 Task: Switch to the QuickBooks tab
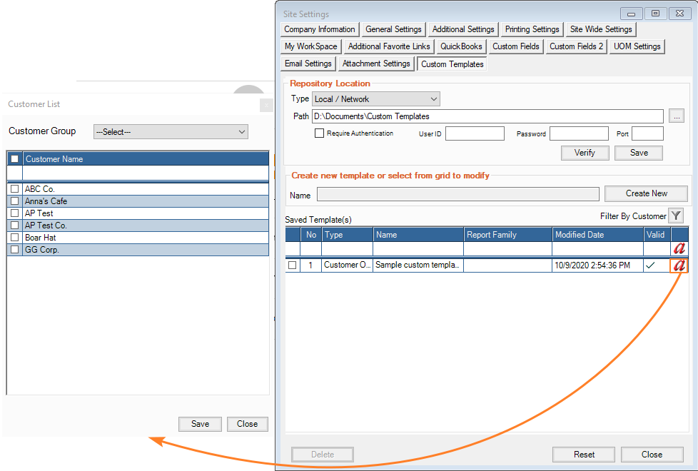(x=462, y=46)
